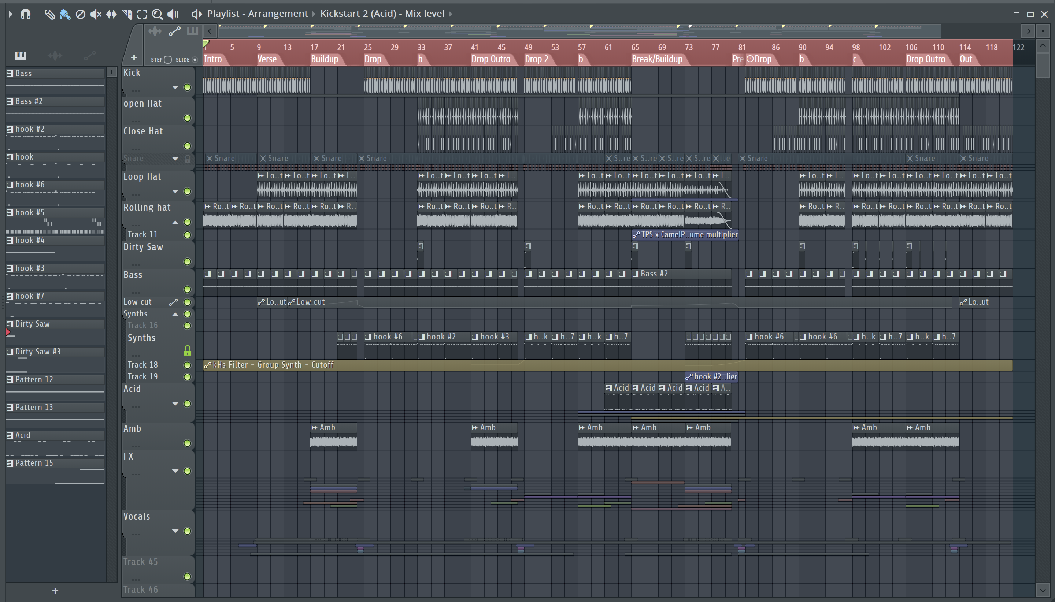Select the Slip tool
Viewport: 1055px width, 602px height.
(x=111, y=14)
